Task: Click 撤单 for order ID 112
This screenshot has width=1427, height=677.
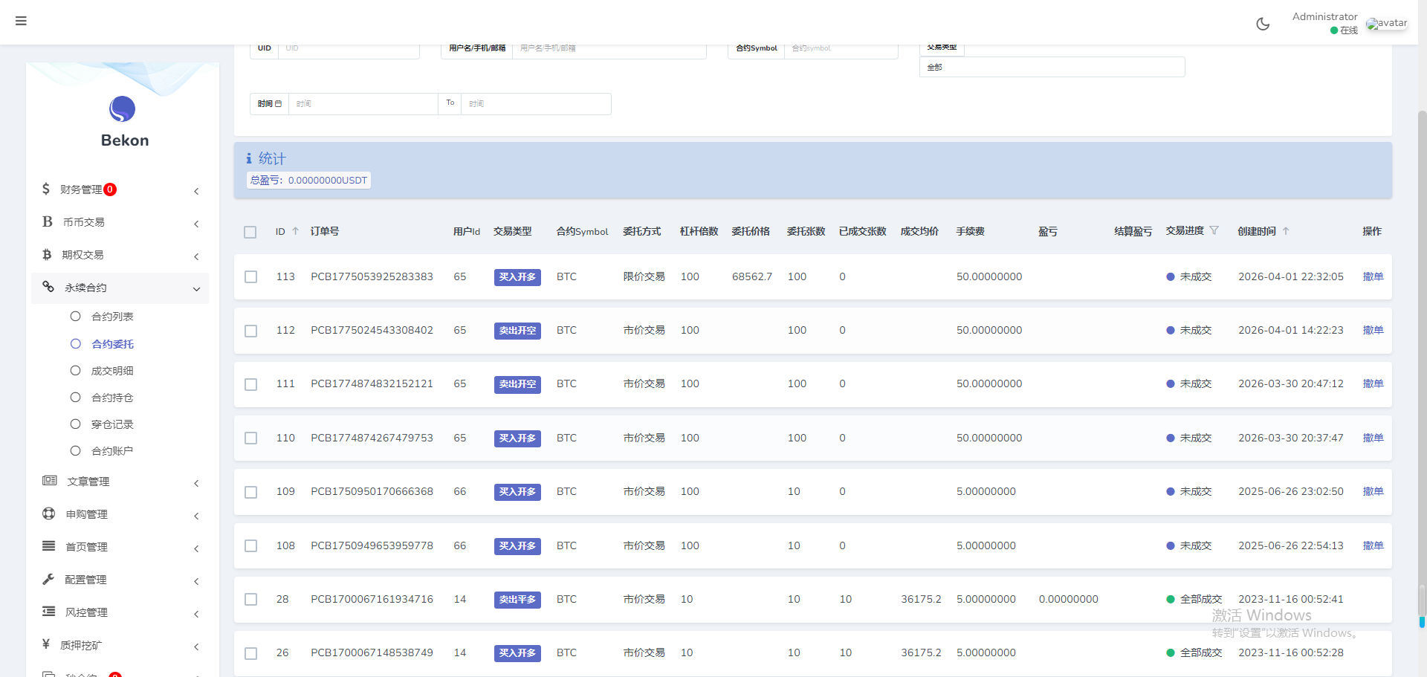Action: point(1373,330)
